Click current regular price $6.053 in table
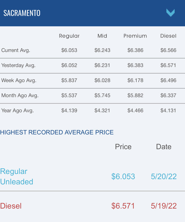This screenshot has height=222, width=185. (x=69, y=50)
